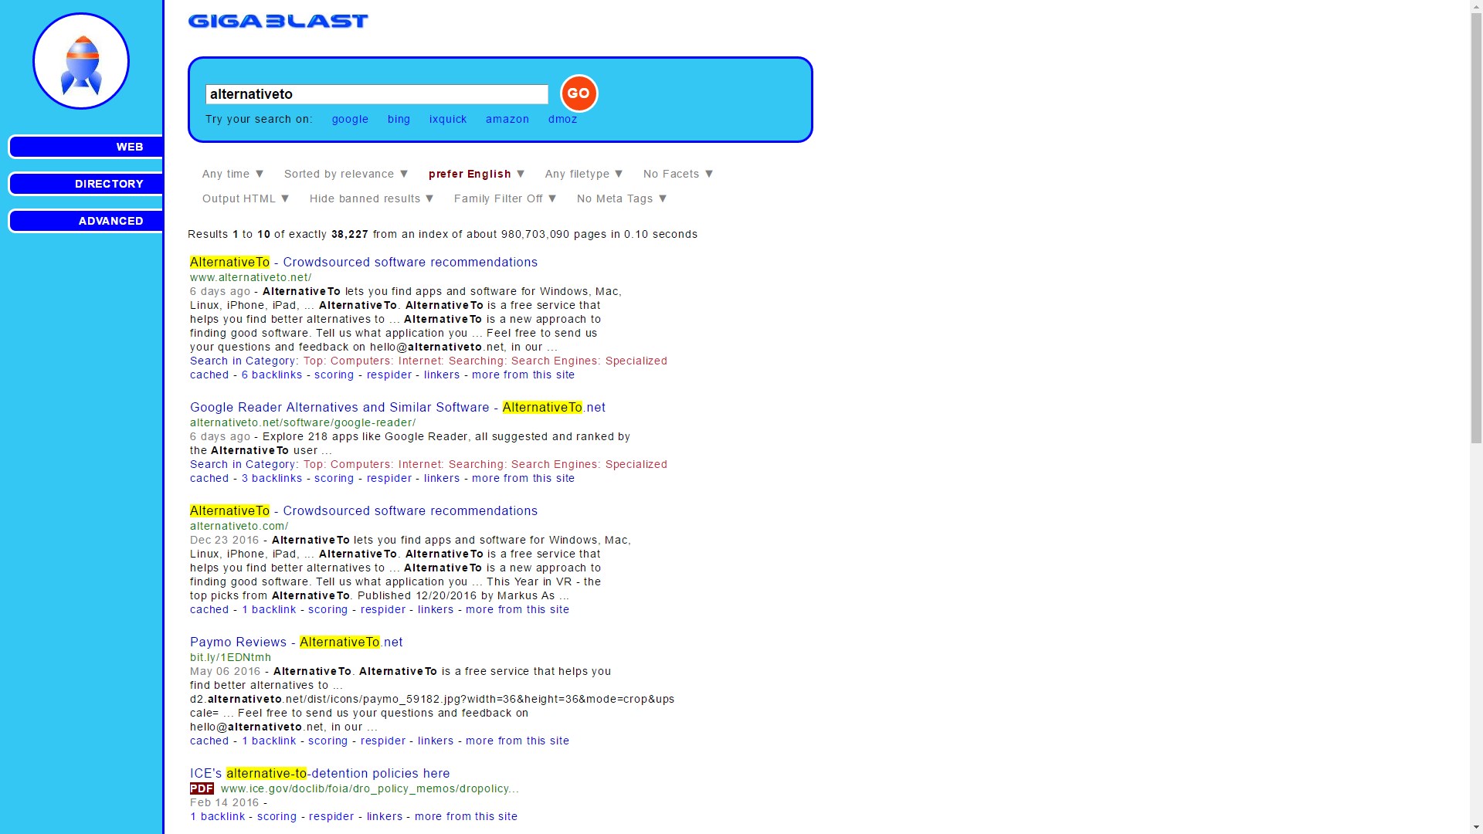Change the prefer English language setting
Viewport: 1483px width, 834px height.
tap(476, 174)
